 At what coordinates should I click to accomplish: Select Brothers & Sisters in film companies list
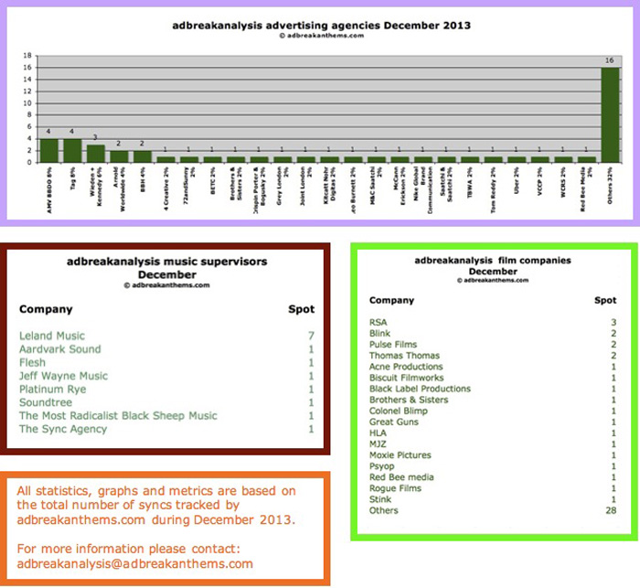(x=409, y=400)
